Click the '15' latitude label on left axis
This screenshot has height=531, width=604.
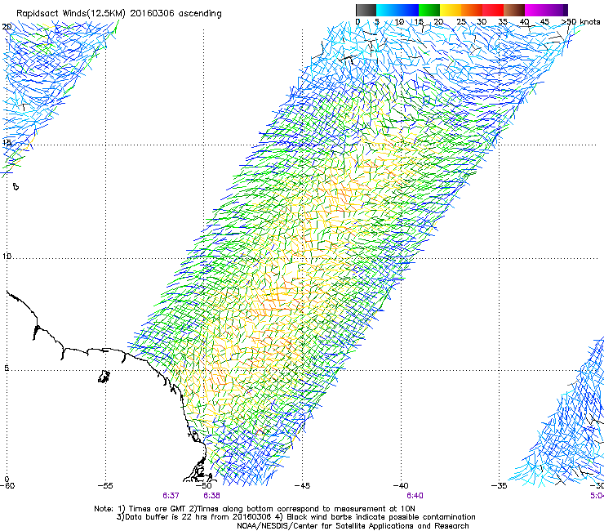[x=7, y=143]
